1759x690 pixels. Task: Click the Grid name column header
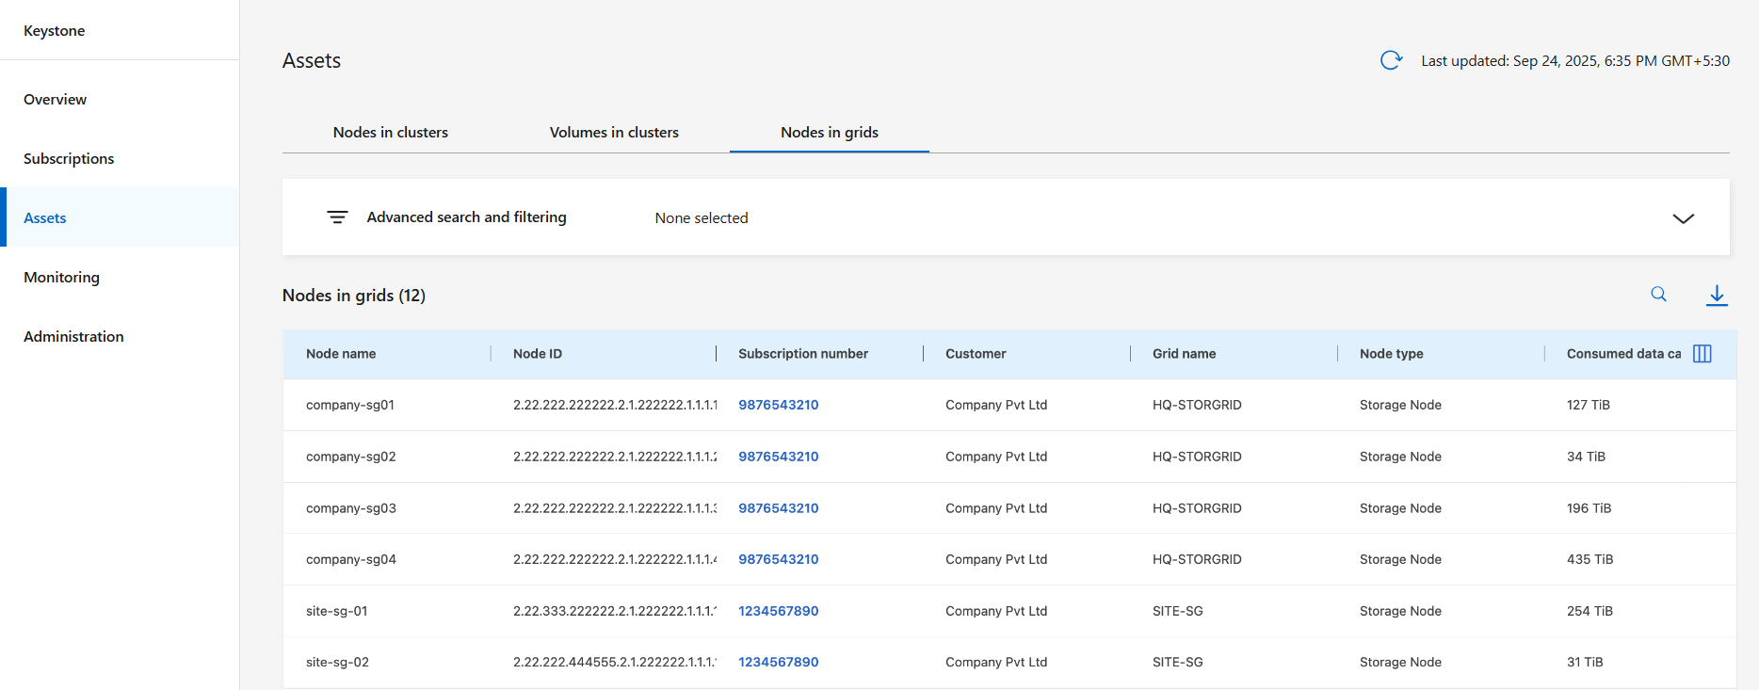point(1184,354)
